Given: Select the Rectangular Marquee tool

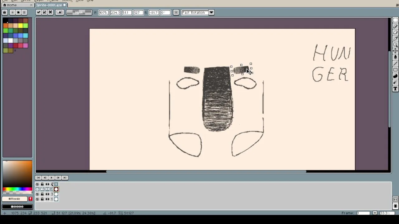Looking at the screenshot, I should [395, 20].
